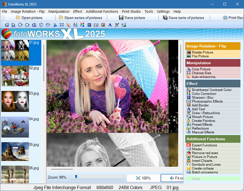
Task: Click the image preview vertical scrollbar
Action: pyautogui.click(x=181, y=59)
